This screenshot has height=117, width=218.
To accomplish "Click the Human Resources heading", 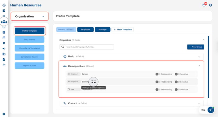I will [26, 5].
